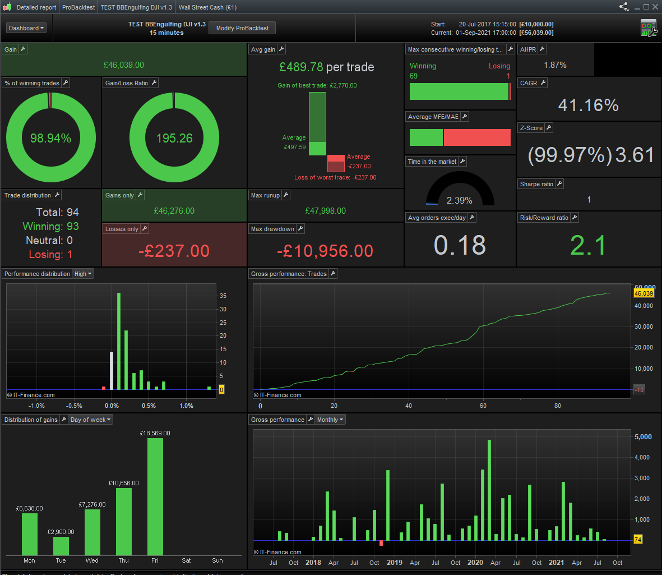Open Sharpe ratio wrench icon

click(559, 184)
